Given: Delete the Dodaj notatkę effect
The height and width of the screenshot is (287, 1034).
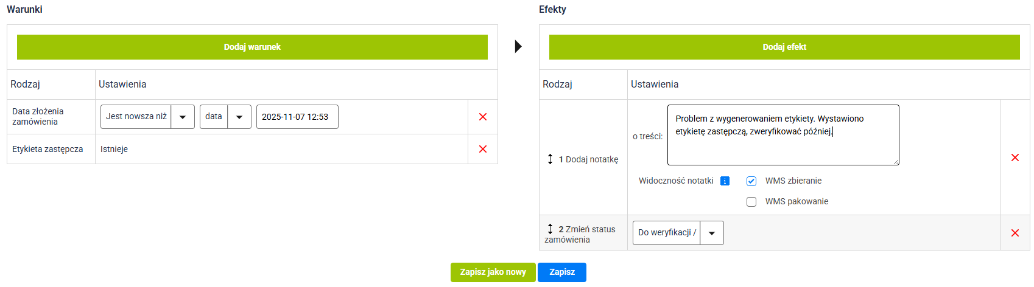Looking at the screenshot, I should click(1015, 157).
